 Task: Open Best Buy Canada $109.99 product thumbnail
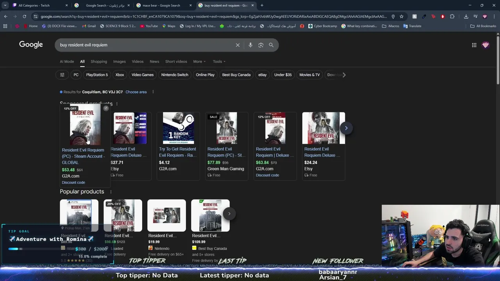tap(210, 215)
